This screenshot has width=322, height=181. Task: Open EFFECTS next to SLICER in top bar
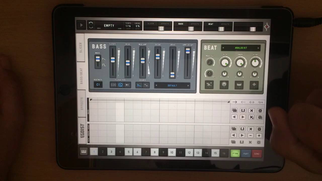[x=165, y=24]
